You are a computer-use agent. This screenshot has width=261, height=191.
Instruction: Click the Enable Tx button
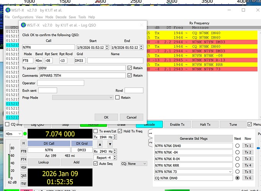[177, 125]
